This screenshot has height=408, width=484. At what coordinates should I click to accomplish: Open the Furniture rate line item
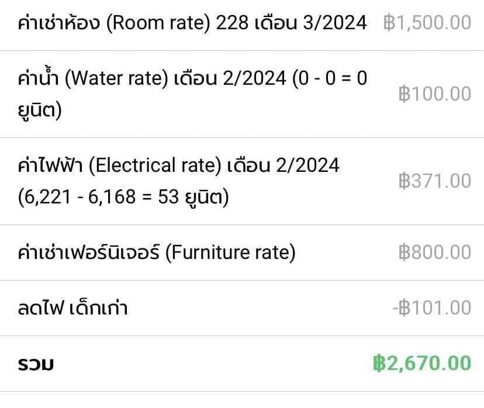coord(242,253)
